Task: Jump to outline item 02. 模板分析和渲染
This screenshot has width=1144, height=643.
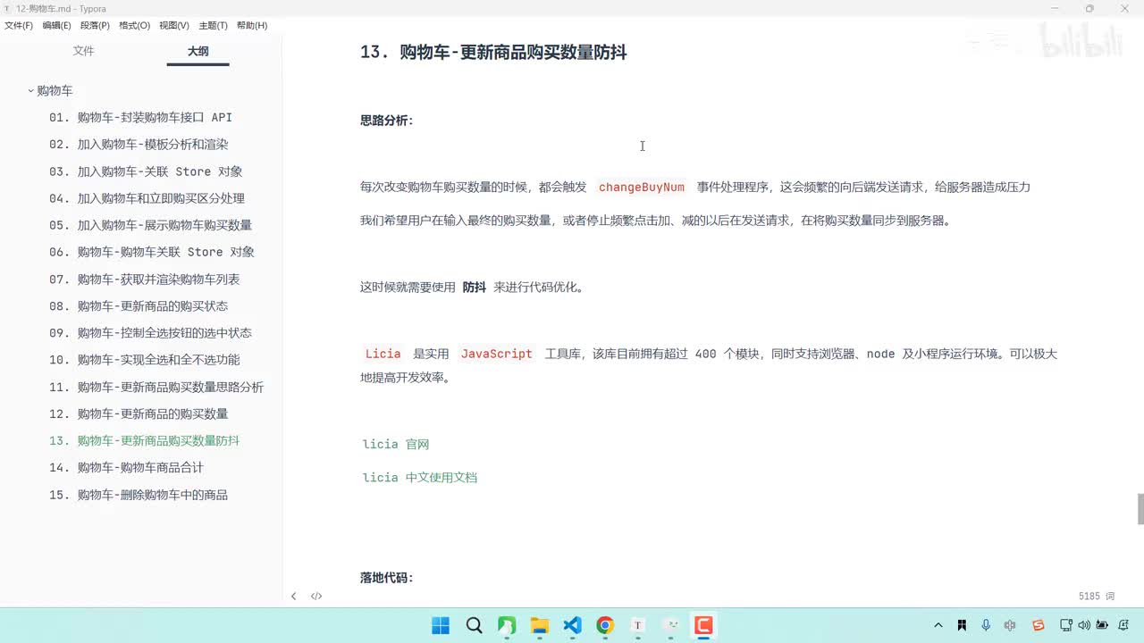Action: (139, 145)
